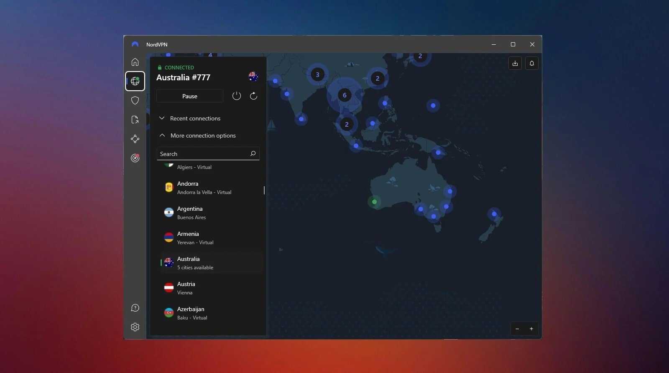
Task: Click the Australia #777 server name
Action: pyautogui.click(x=183, y=77)
